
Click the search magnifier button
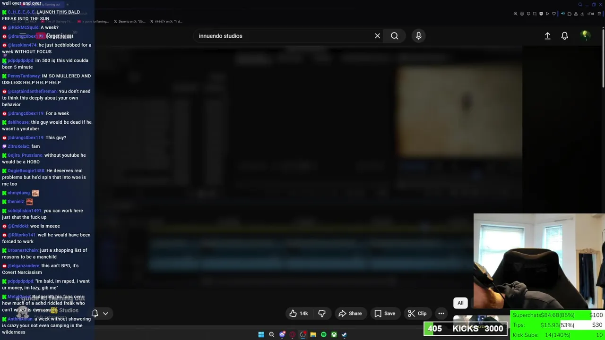tap(394, 36)
